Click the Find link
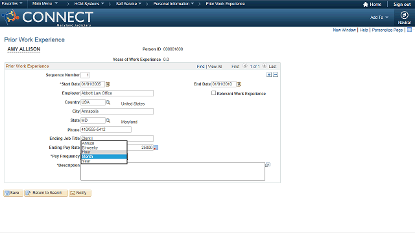The image size is (415, 233). point(200,66)
